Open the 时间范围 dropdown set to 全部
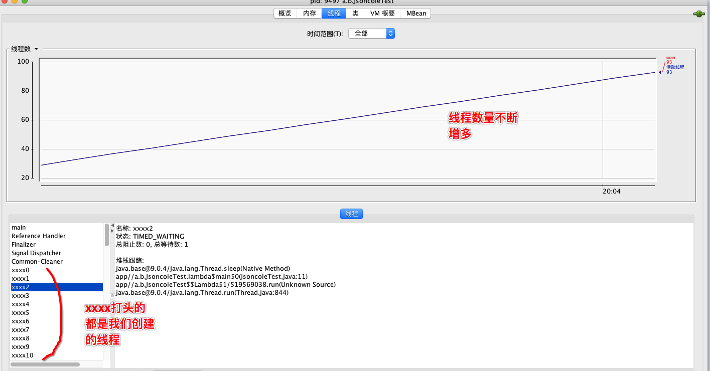The height and width of the screenshot is (371, 710). click(x=371, y=33)
